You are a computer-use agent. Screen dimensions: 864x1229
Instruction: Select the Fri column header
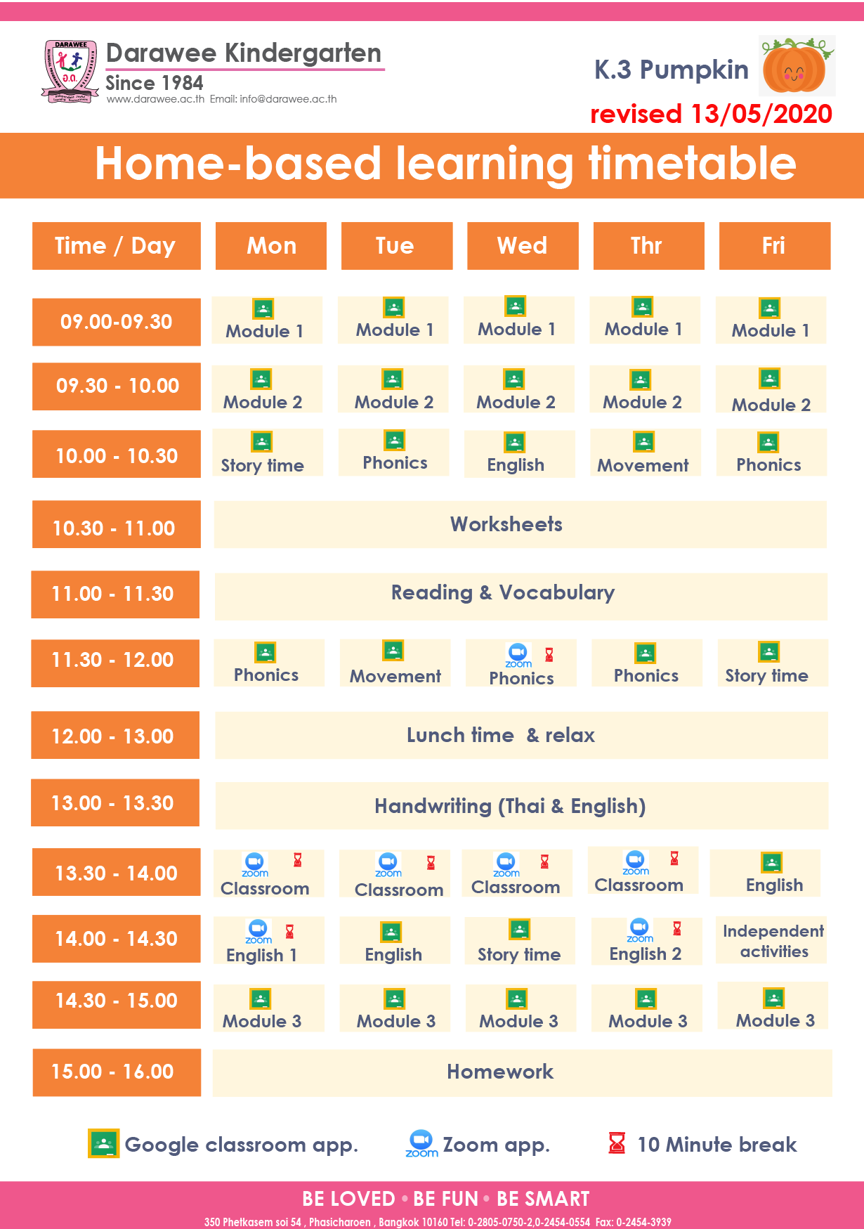click(775, 246)
